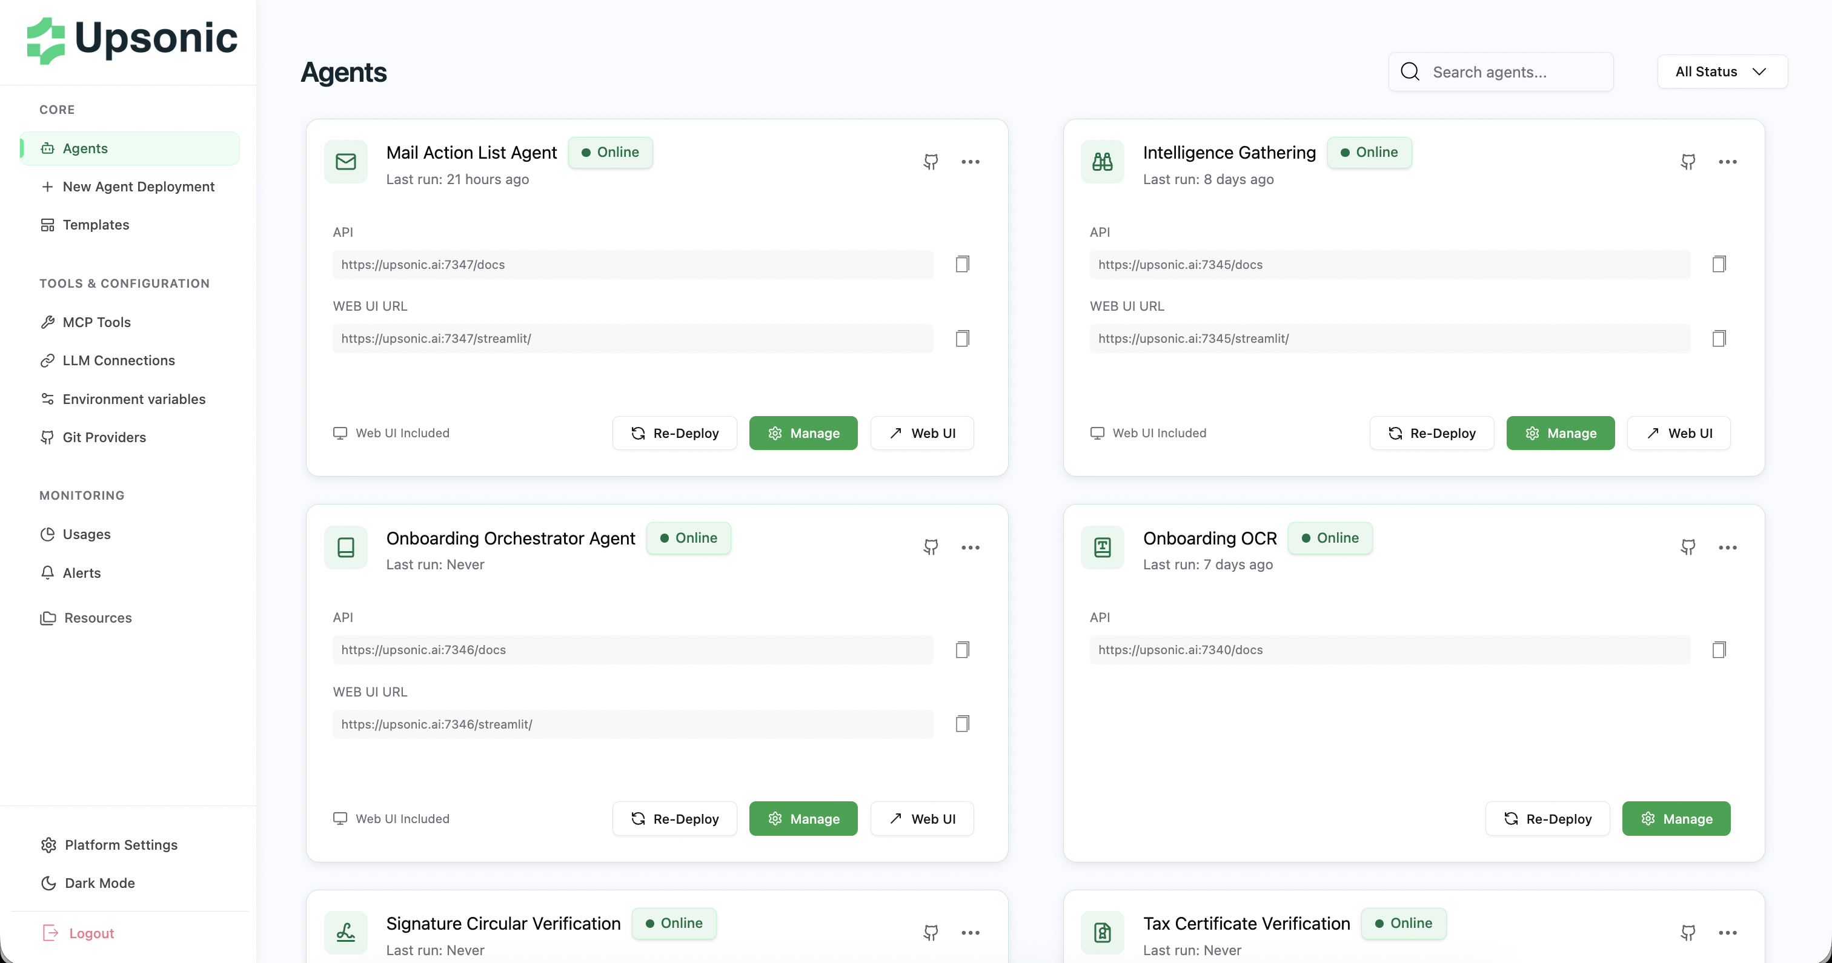Click Git icon on Onboarding OCR card
The height and width of the screenshot is (963, 1832).
point(1688,547)
